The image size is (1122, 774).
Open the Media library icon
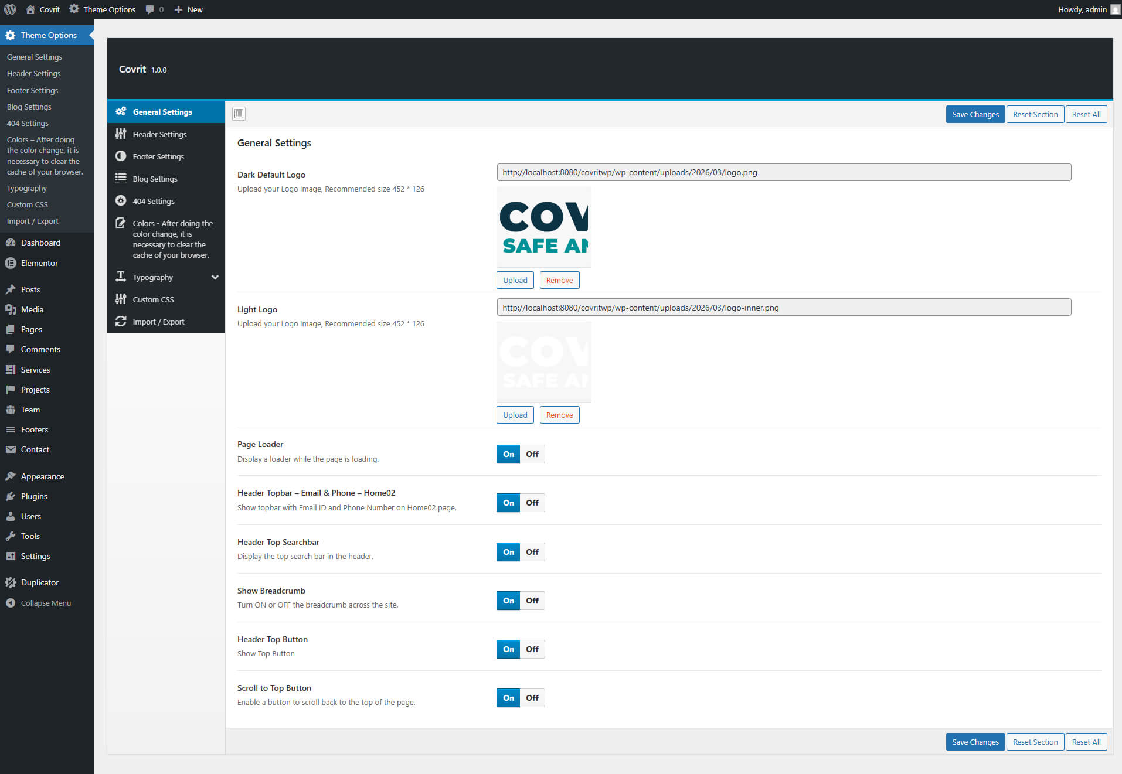coord(11,309)
